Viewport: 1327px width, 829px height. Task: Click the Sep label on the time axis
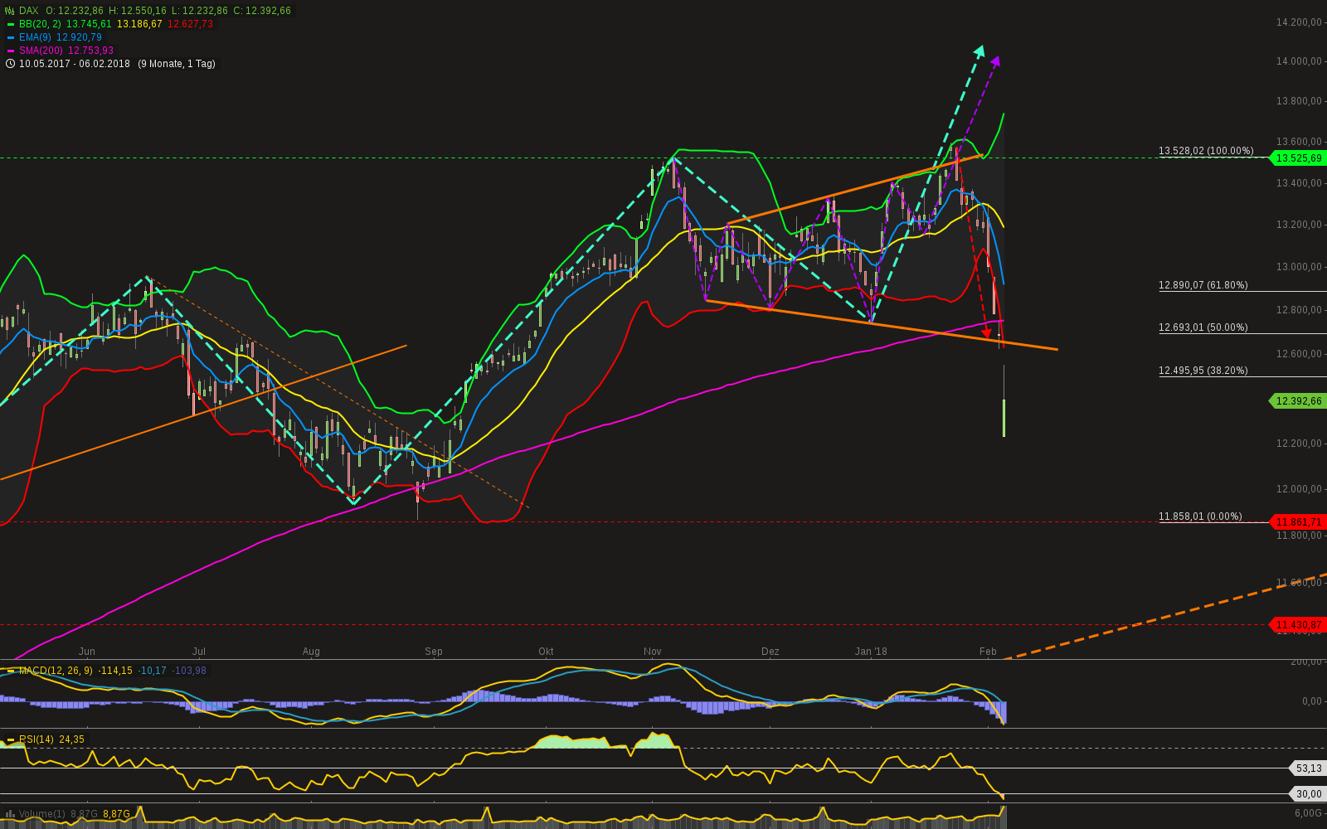click(x=434, y=652)
